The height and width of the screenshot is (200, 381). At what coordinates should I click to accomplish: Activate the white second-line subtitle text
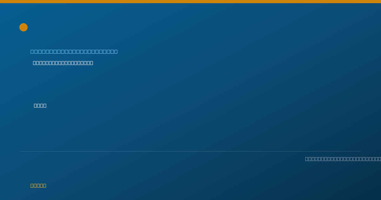coord(63,63)
